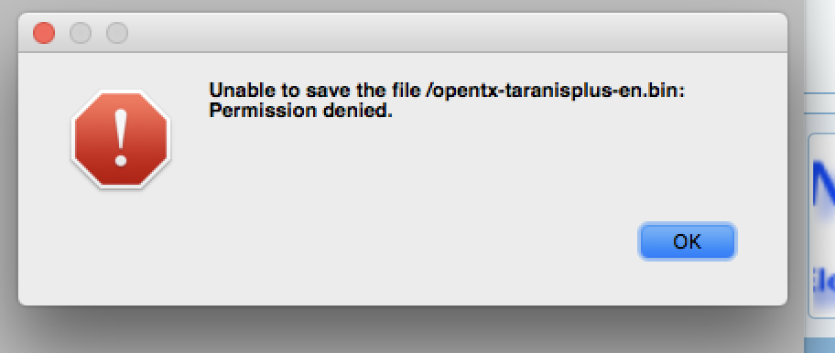Viewport: 835px width, 353px height.
Task: Click the rounded panel in the background window
Action: pos(821,225)
